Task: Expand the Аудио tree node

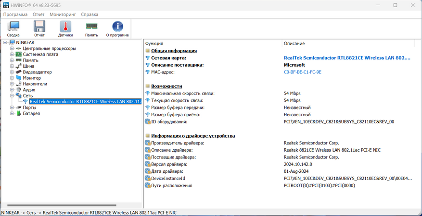Action: 12,90
